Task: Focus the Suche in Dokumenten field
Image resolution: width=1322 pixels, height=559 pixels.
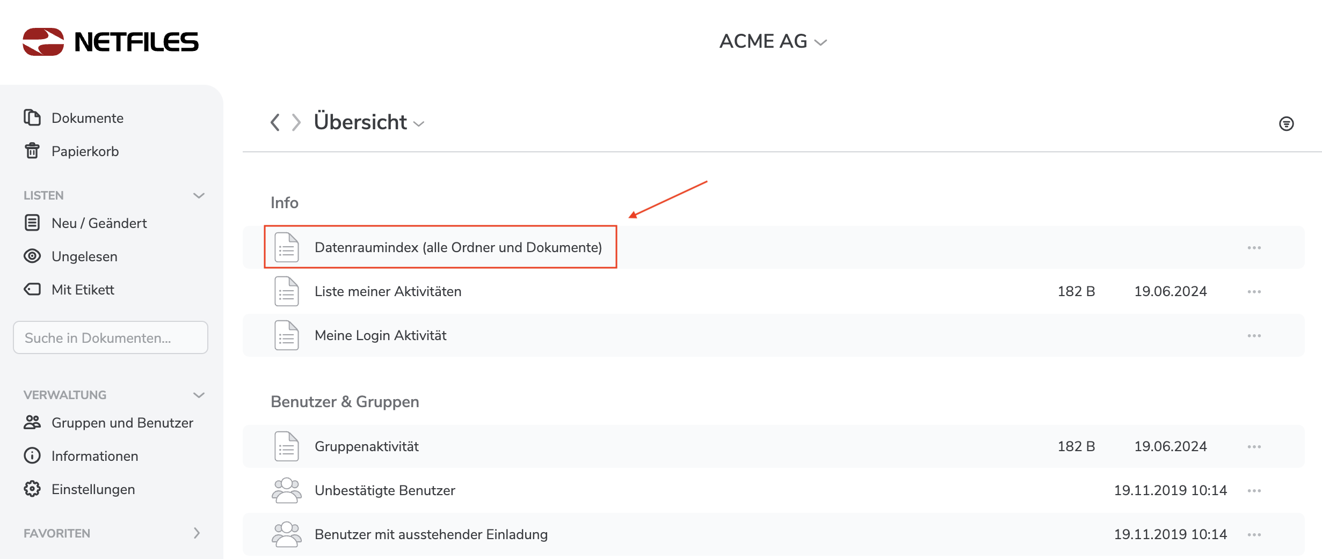Action: click(111, 337)
